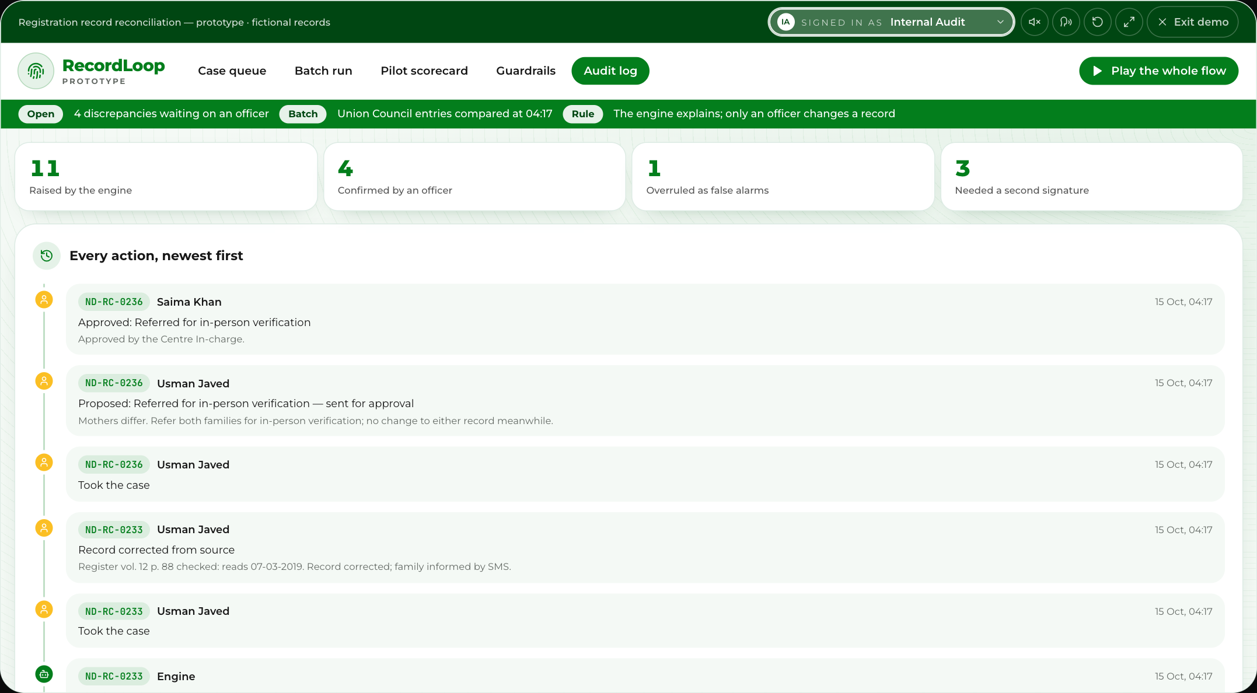Click the 4 Confirmed by an officer card
1257x693 pixels.
474,177
